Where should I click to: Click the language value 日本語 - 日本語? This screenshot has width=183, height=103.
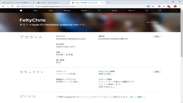coord(64,55)
